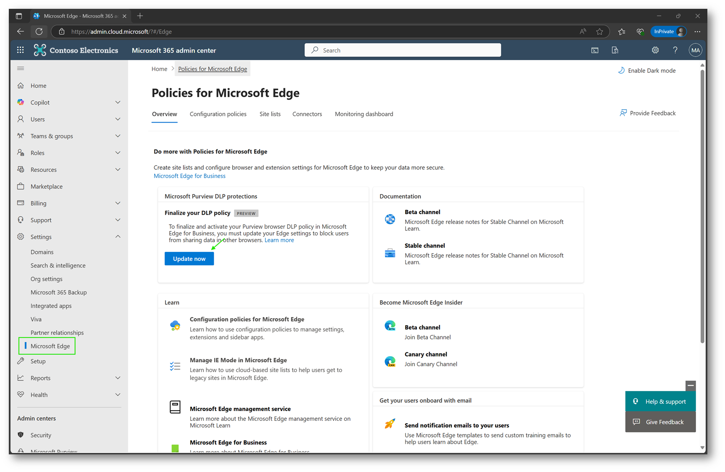Open Integrated apps under Settings
Viewport: 725px width, 472px height.
pyautogui.click(x=51, y=306)
